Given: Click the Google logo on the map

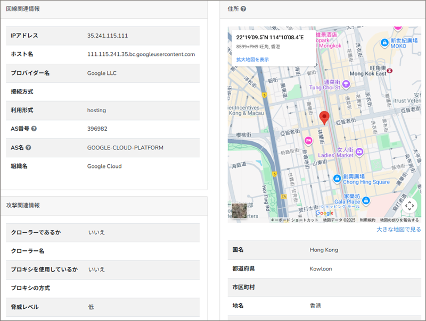Looking at the screenshot, I should coord(324,213).
